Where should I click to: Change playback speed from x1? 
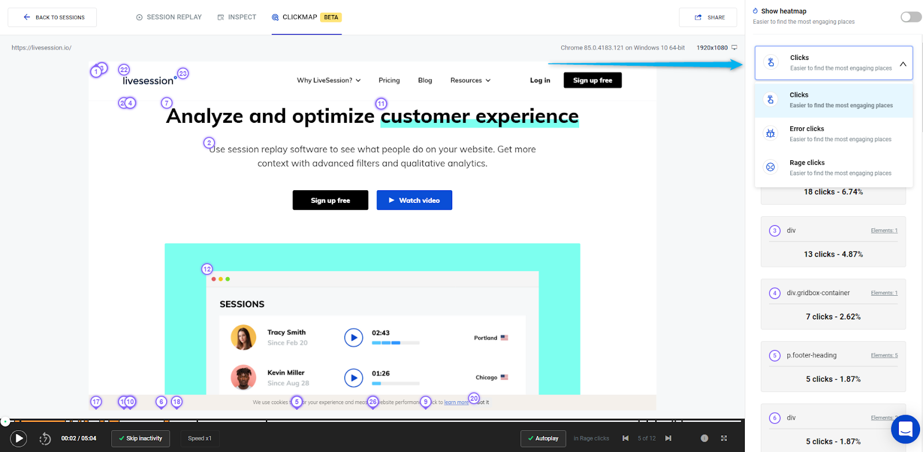(200, 438)
